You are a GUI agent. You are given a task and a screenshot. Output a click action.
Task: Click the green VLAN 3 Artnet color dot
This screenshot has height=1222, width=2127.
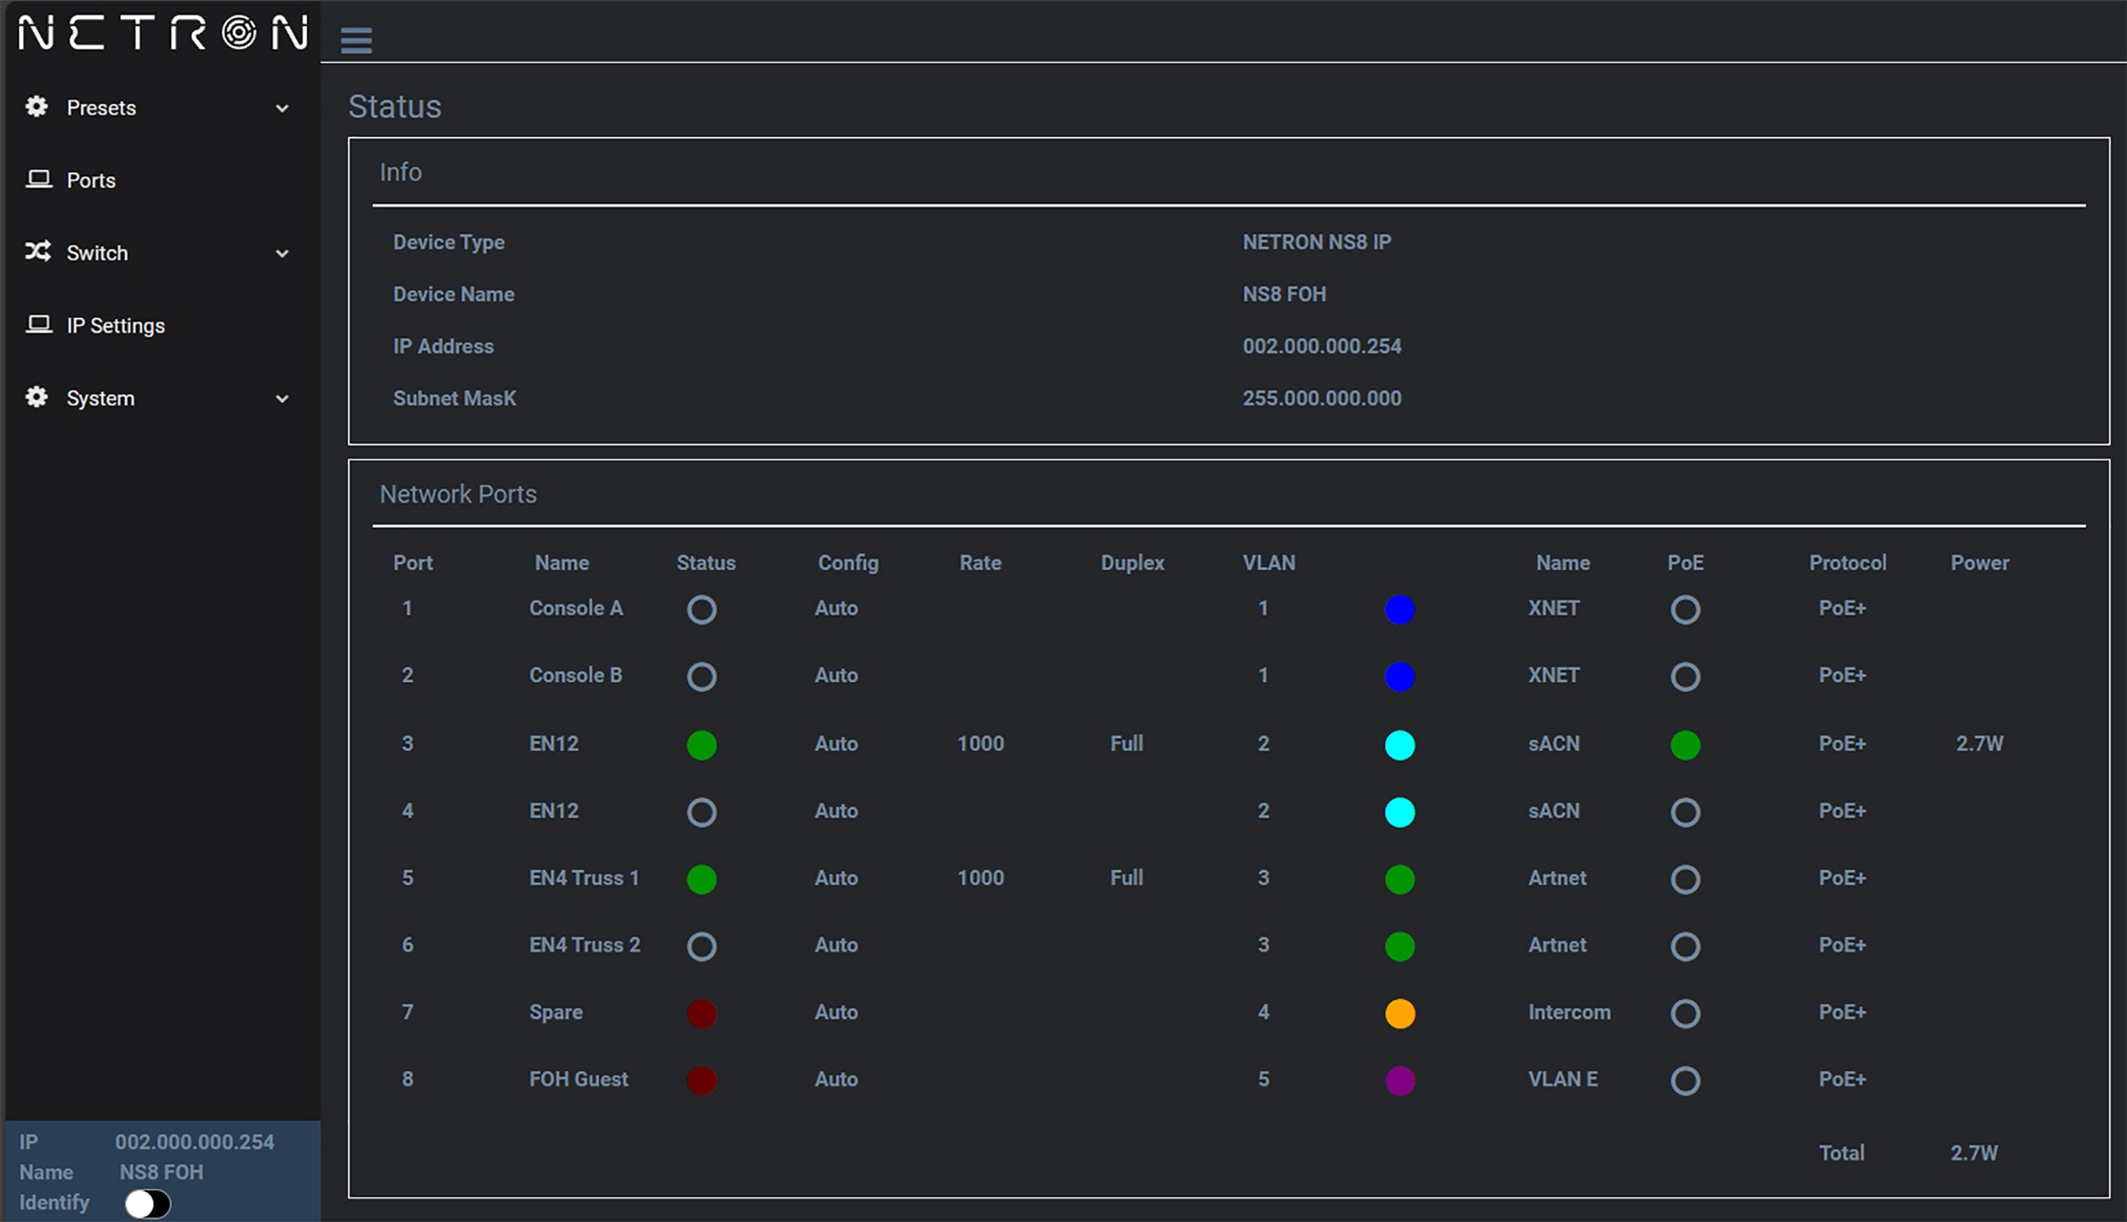coord(1398,878)
